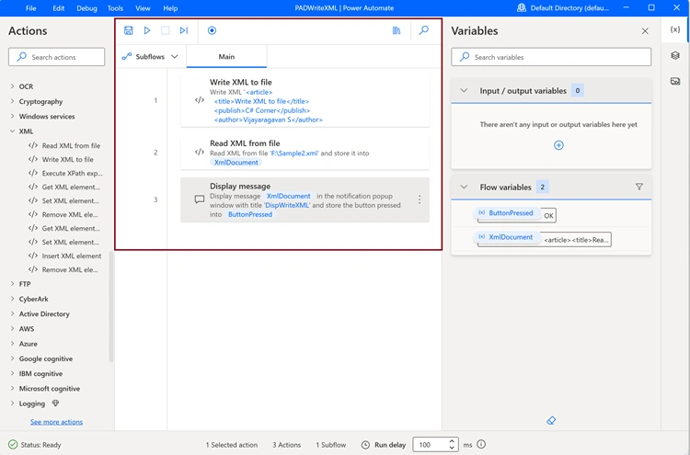The height and width of the screenshot is (455, 690).
Task: Click the 'F:\Sample2.xml' file path link
Action: coord(294,154)
